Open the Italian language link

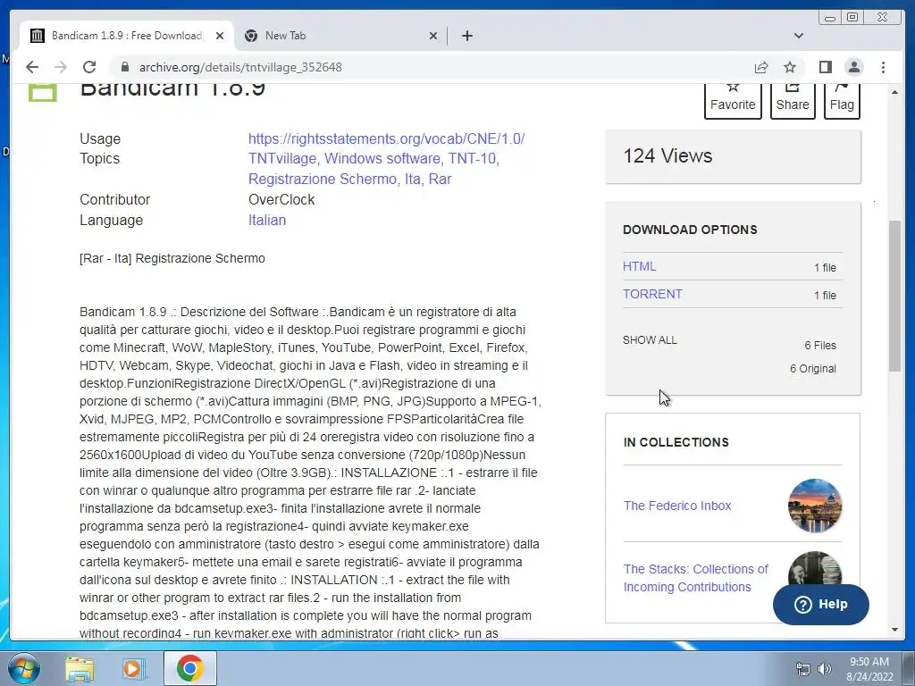tap(267, 220)
